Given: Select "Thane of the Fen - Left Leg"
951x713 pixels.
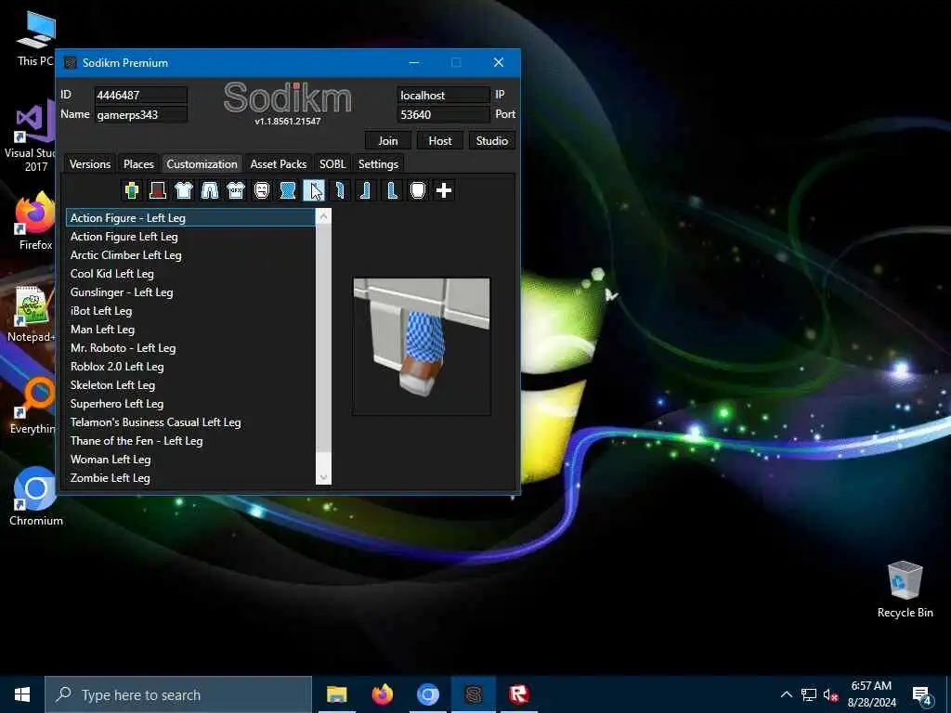Looking at the screenshot, I should [x=190, y=441].
